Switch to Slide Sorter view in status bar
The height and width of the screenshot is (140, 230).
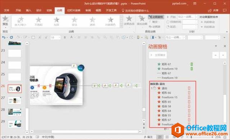tap(167, 137)
